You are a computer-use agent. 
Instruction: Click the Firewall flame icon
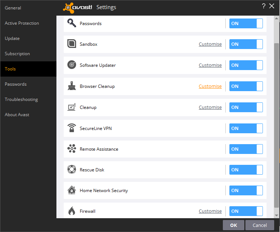[x=72, y=211]
